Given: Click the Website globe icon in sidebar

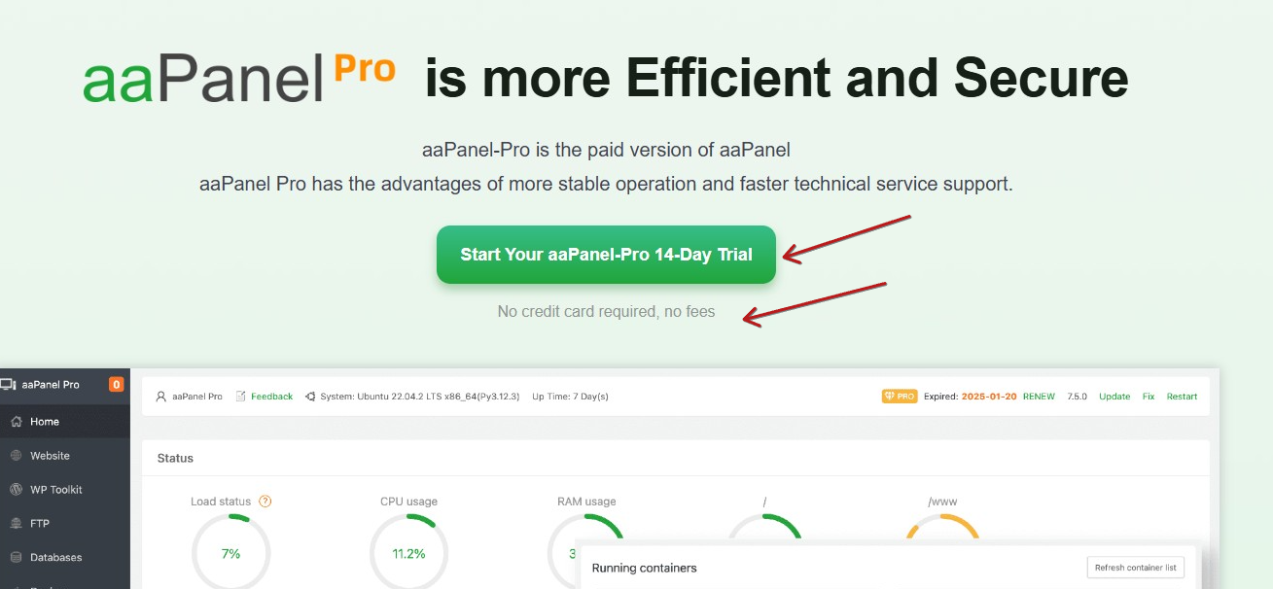Looking at the screenshot, I should click(x=16, y=456).
